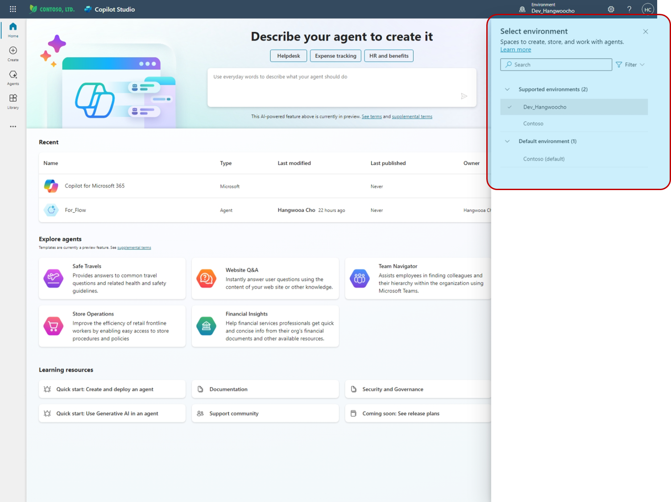Open the Documentation resource

265,389
